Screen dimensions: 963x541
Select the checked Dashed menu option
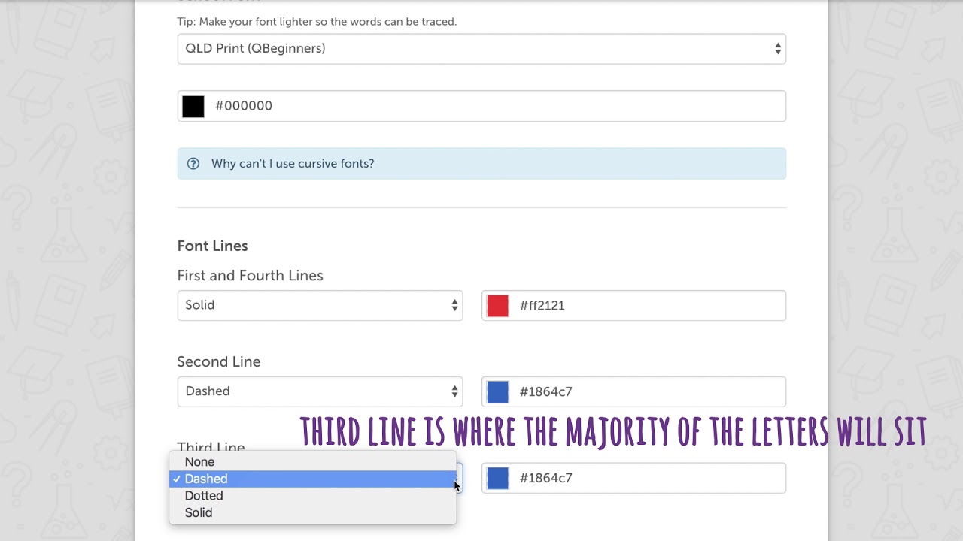pyautogui.click(x=206, y=479)
